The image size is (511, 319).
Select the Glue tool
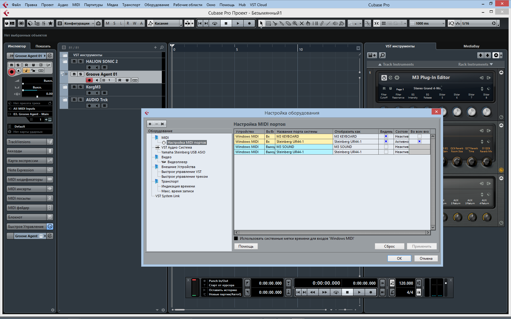pyautogui.click(x=282, y=23)
